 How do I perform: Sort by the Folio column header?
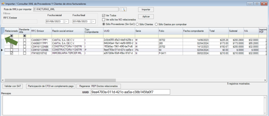point(170,31)
